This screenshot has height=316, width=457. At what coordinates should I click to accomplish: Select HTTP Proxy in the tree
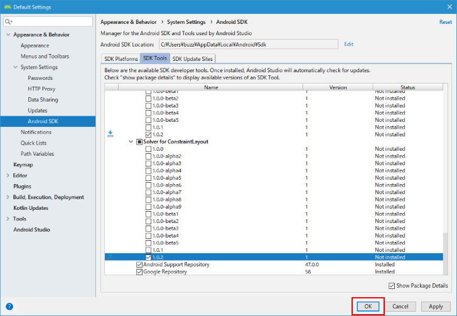click(x=41, y=89)
